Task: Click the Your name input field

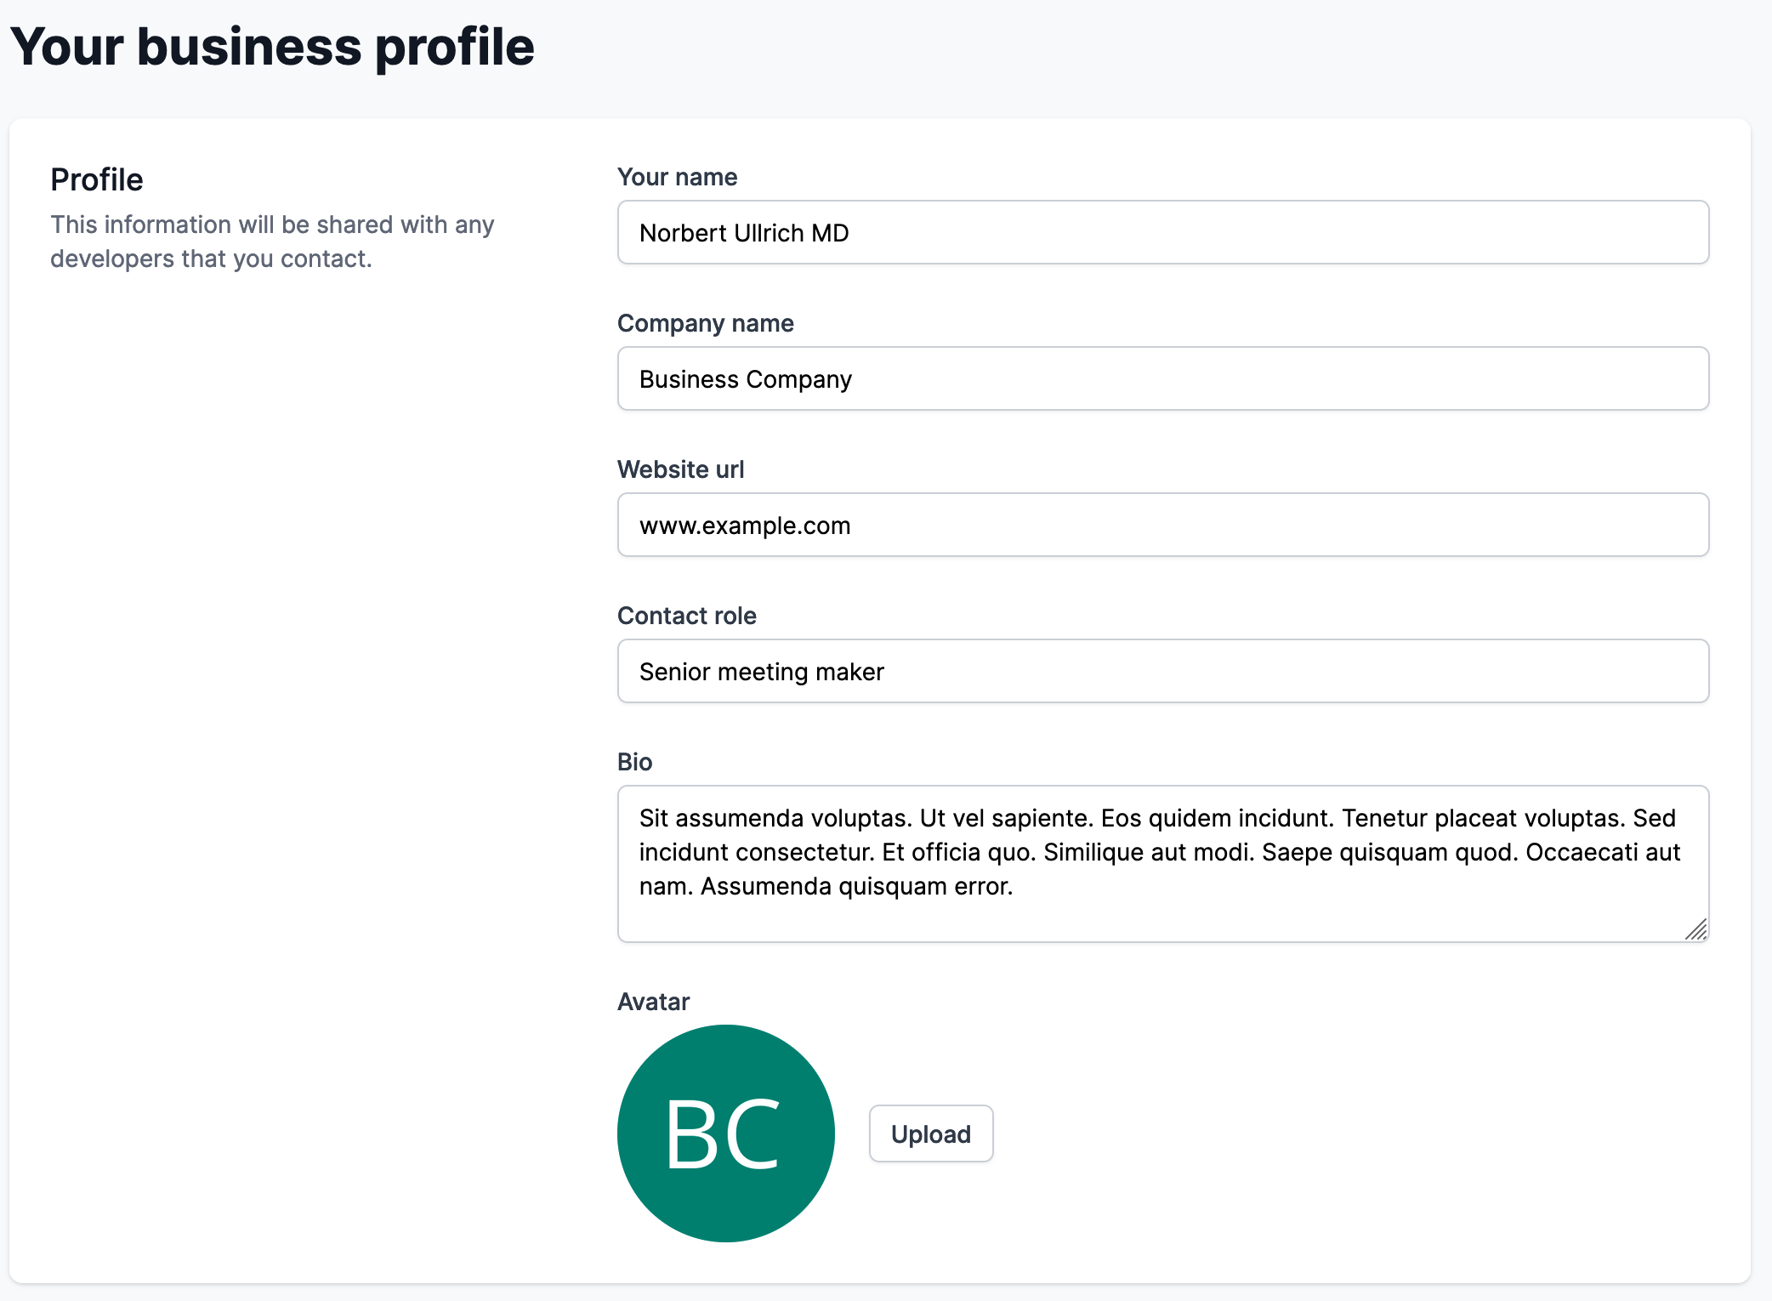Action: point(1162,232)
